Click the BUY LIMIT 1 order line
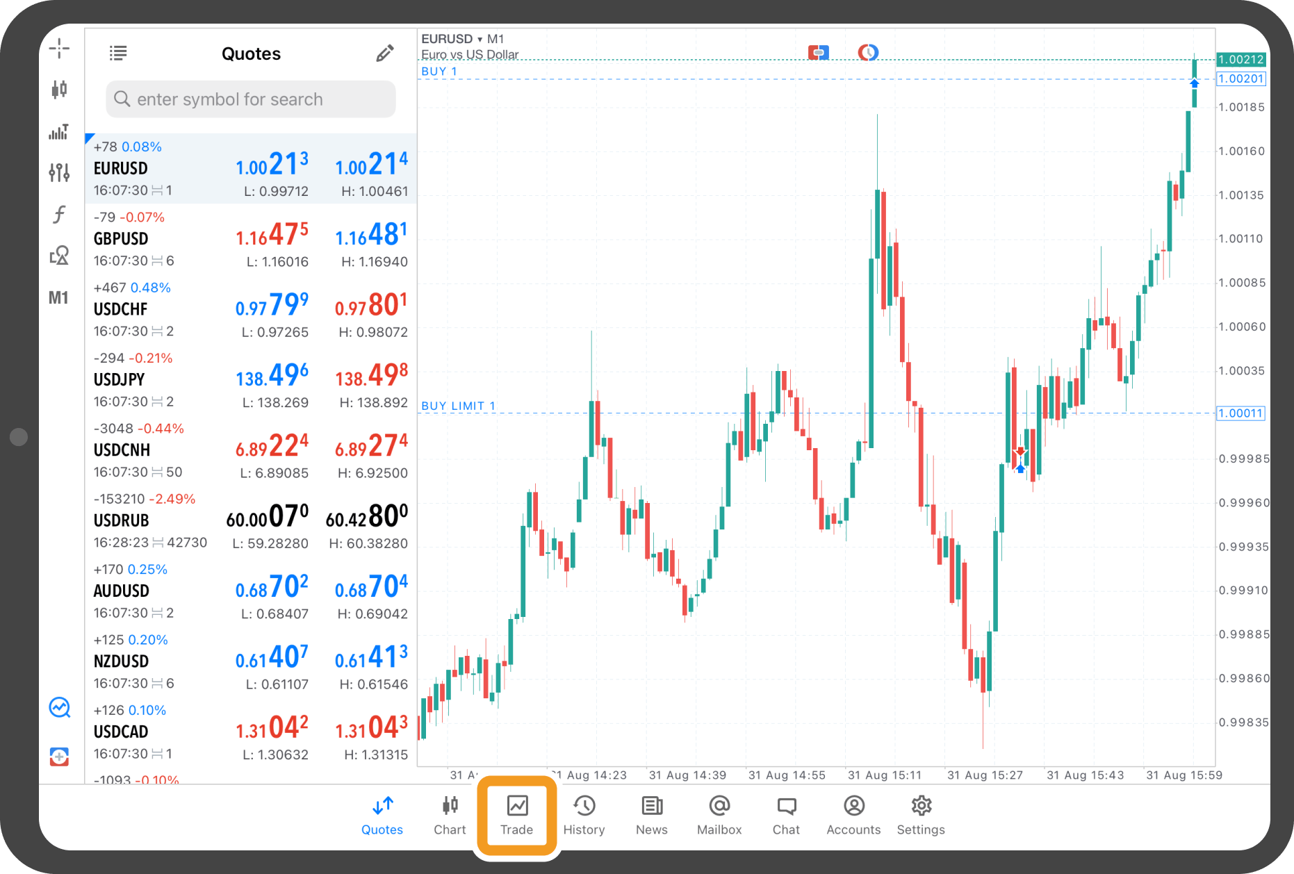 tap(459, 407)
